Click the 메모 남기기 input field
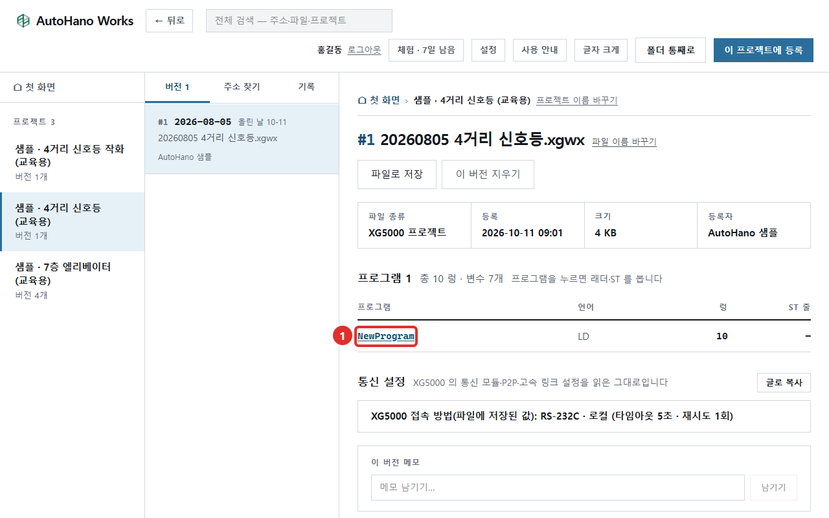The height and width of the screenshot is (518, 829). coord(558,488)
